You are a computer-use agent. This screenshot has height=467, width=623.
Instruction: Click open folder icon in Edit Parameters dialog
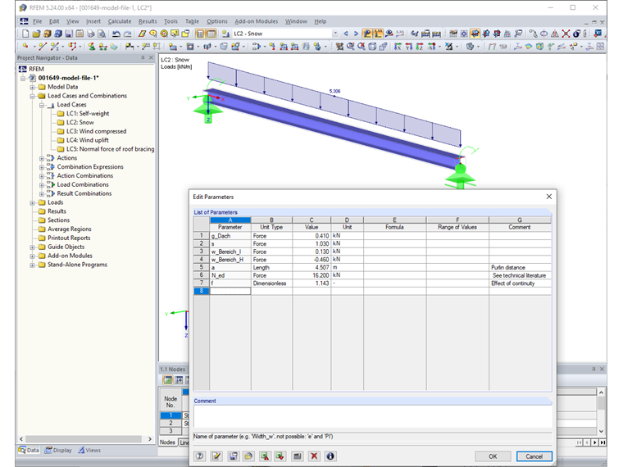[x=248, y=456]
